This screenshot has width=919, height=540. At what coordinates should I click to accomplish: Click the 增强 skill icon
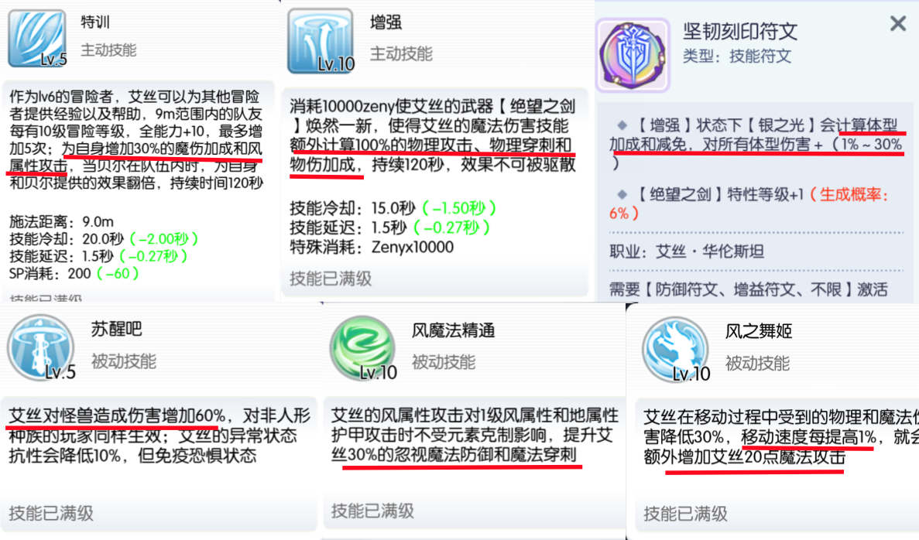click(x=321, y=41)
